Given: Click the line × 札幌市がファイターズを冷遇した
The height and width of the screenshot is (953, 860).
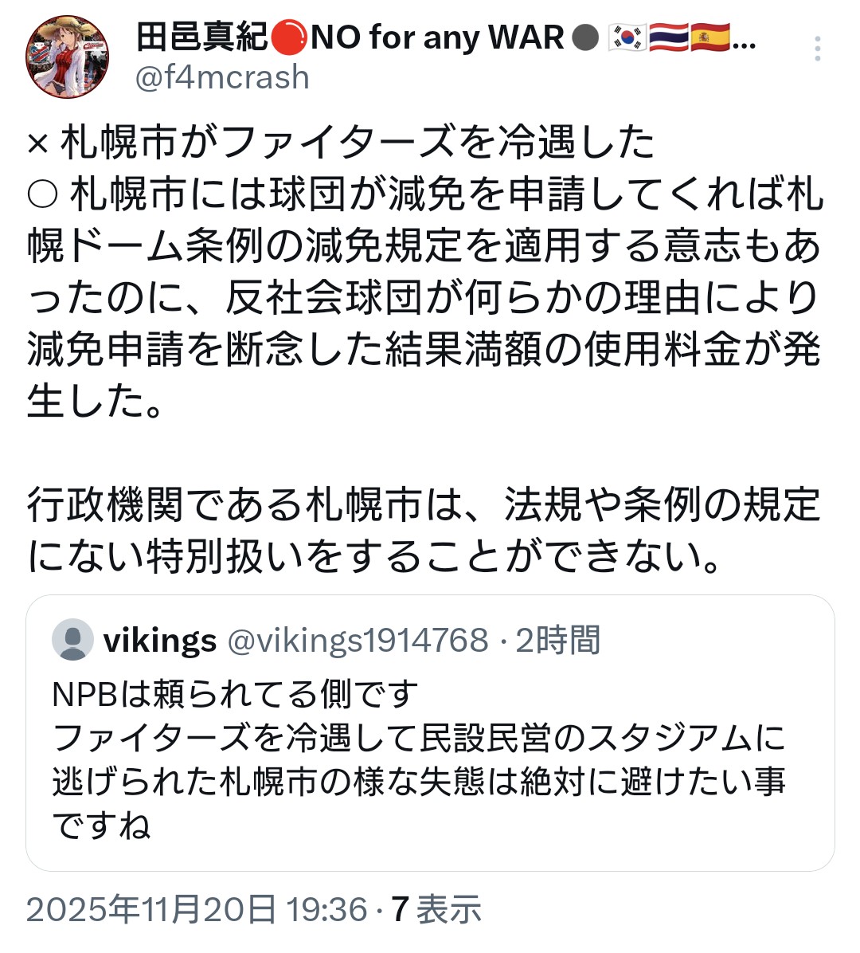Looking at the screenshot, I should (341, 143).
